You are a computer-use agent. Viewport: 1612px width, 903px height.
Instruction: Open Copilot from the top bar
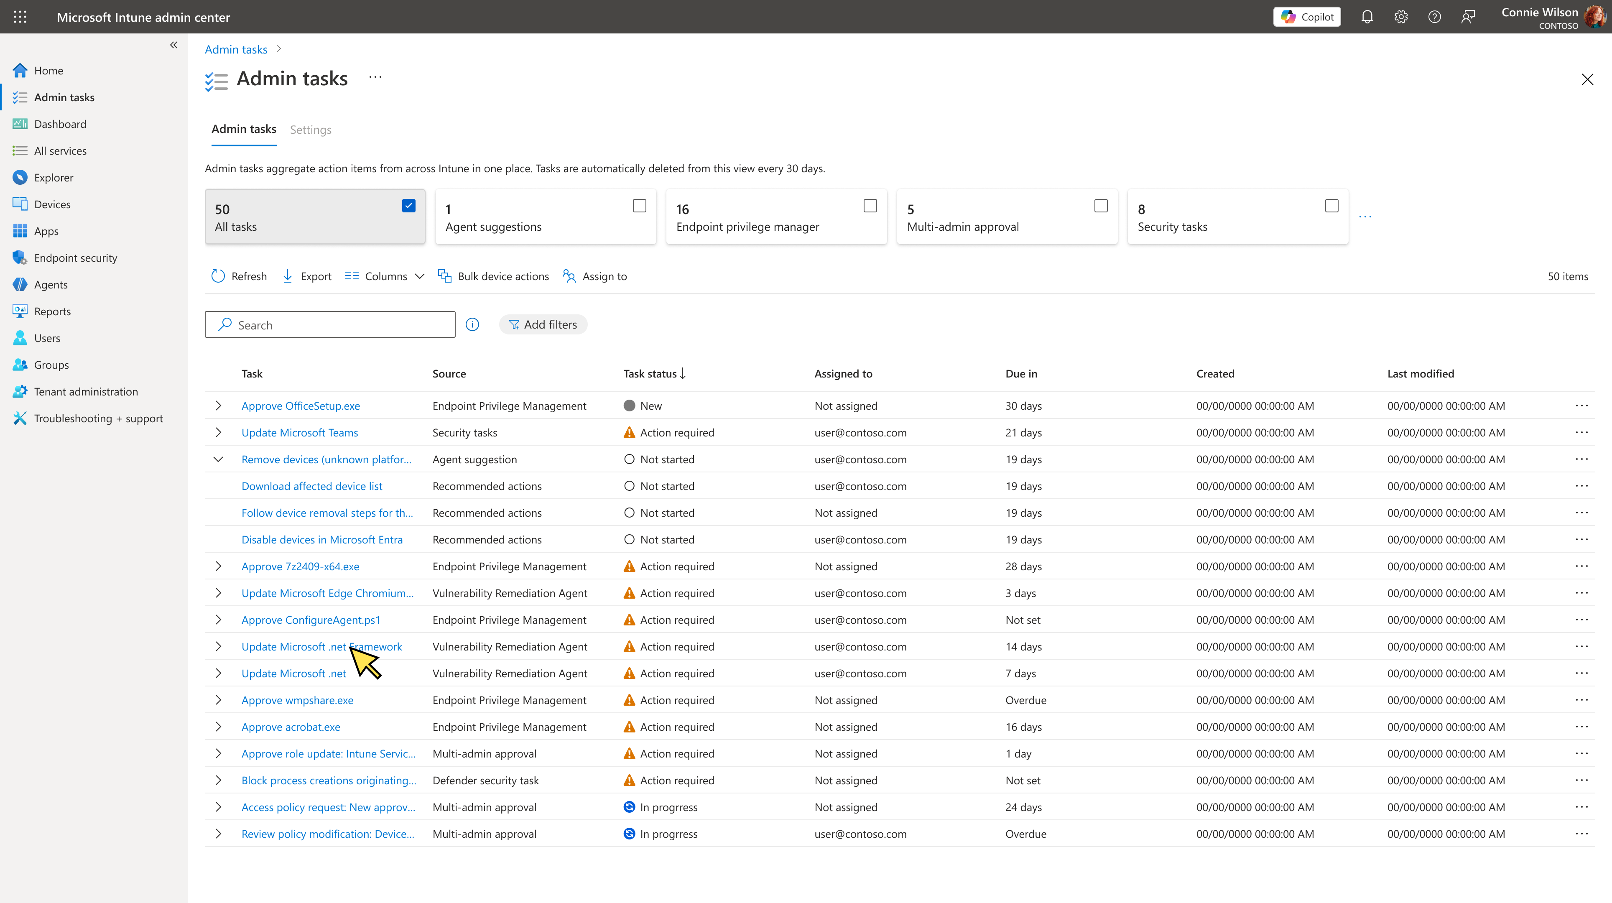click(x=1307, y=17)
